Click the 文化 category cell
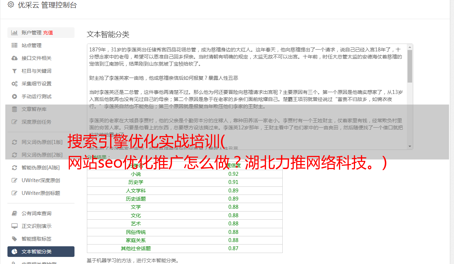This screenshot has height=264, width=454. click(136, 215)
